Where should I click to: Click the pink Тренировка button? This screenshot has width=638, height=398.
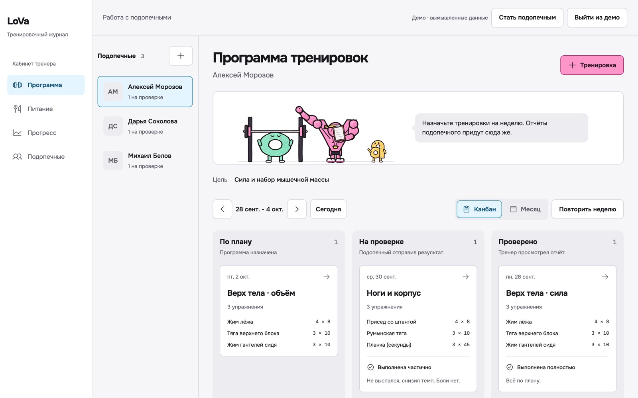pos(592,65)
